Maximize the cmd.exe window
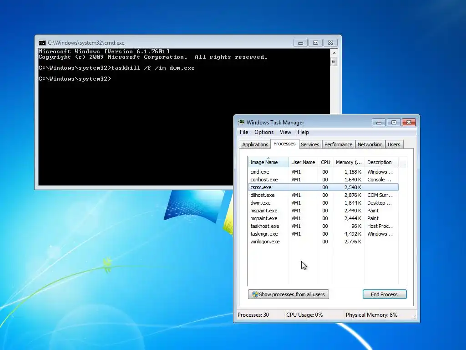The image size is (466, 350). point(316,43)
